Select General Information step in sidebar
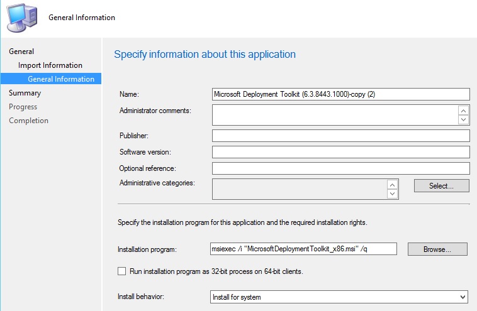 pyautogui.click(x=60, y=79)
